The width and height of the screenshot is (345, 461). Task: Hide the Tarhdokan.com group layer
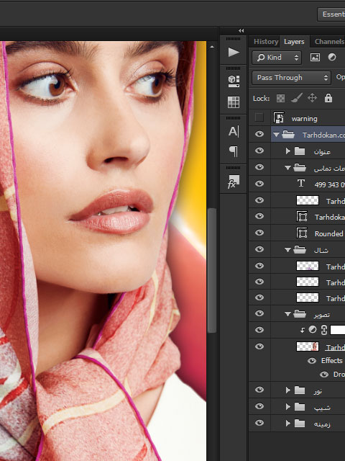pos(259,134)
